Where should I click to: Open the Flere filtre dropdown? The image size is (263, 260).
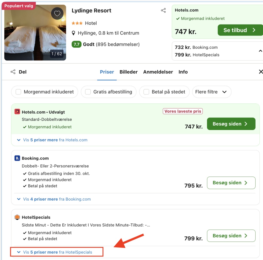click(x=211, y=92)
